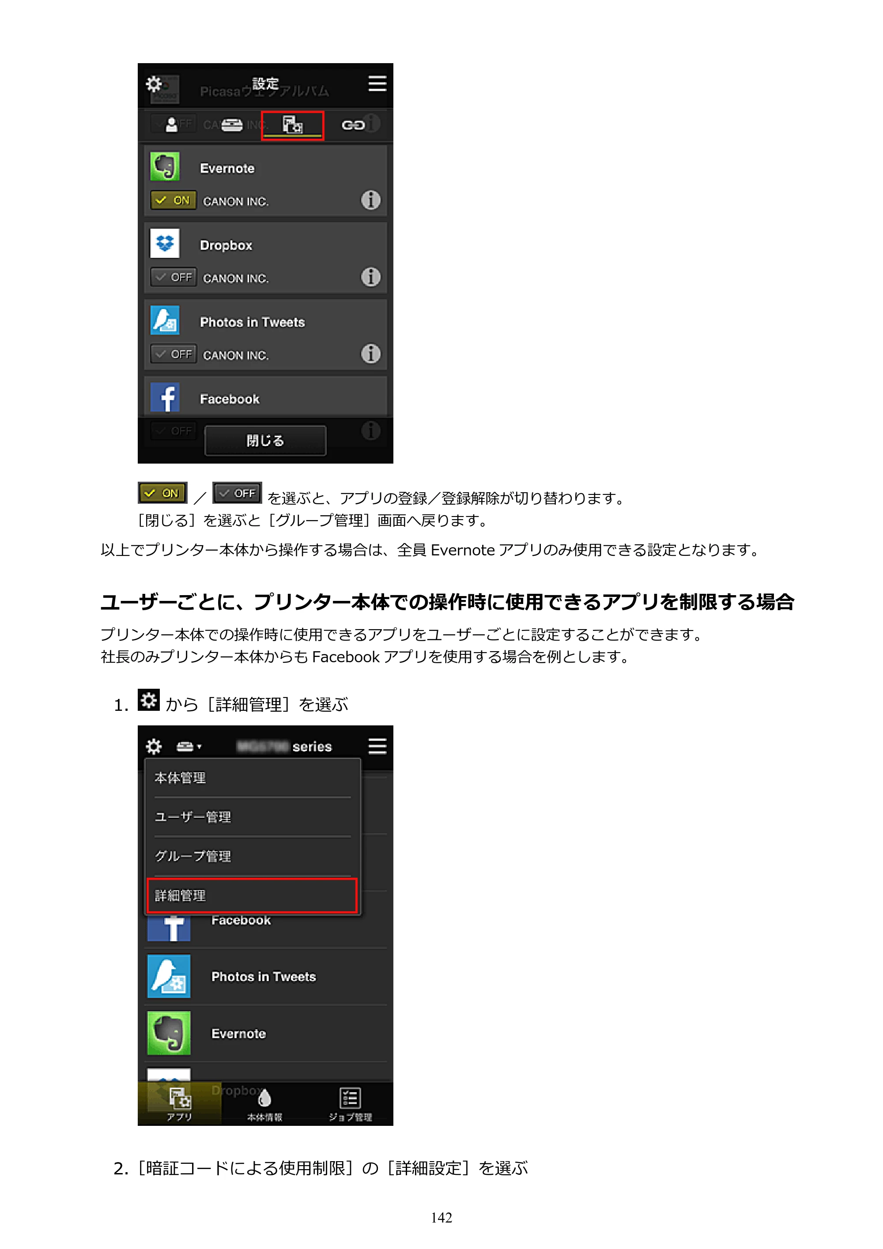Image resolution: width=883 pixels, height=1249 pixels.
Task: Open the Facebook app in the series app list
Action: click(x=265, y=927)
